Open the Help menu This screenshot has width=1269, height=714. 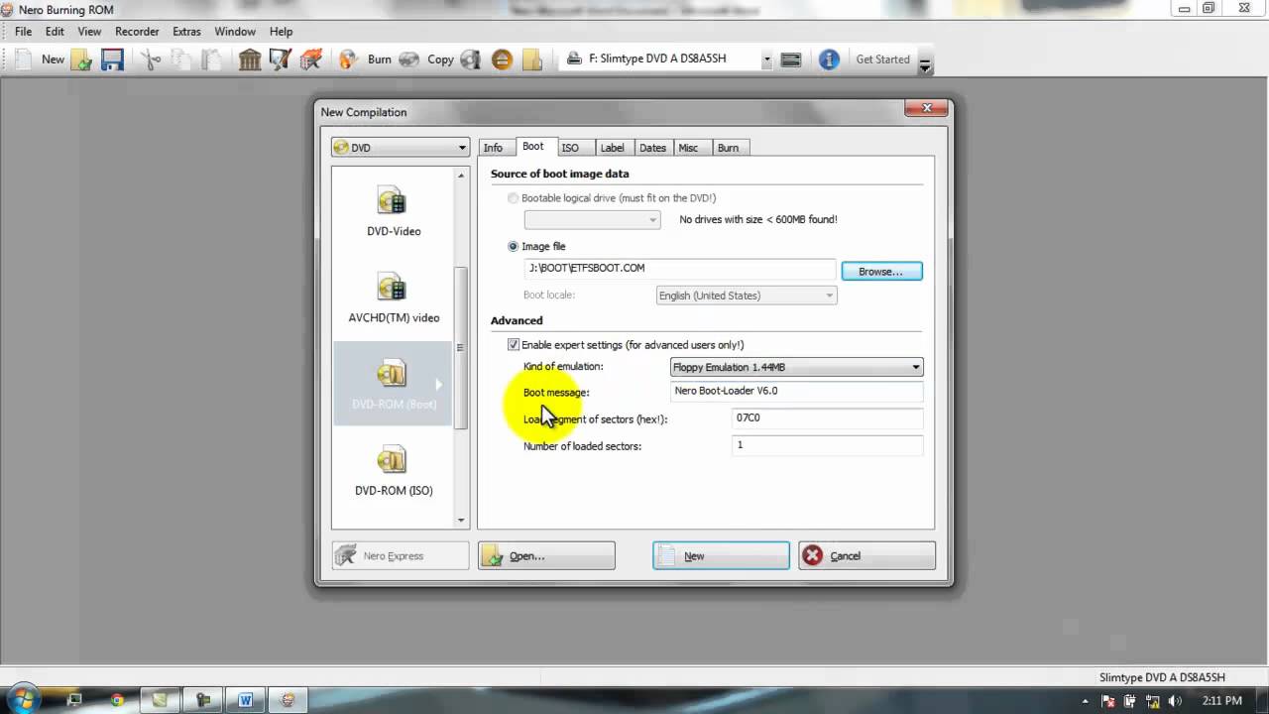[x=281, y=32]
